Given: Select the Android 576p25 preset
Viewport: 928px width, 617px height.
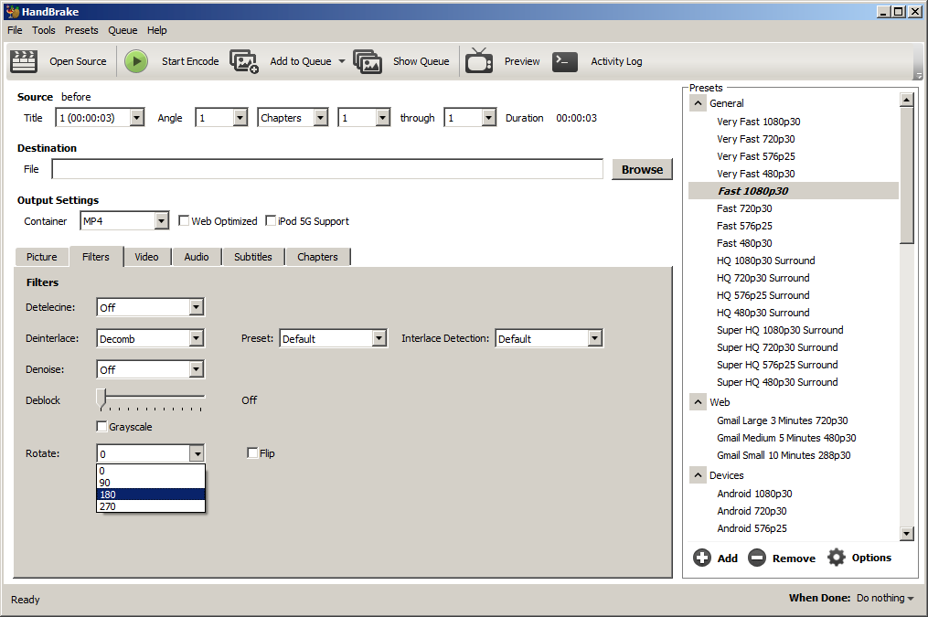Looking at the screenshot, I should coord(752,528).
